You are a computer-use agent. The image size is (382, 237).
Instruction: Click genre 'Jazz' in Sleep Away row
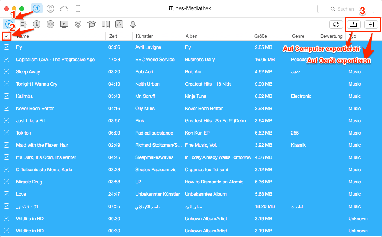tap(296, 72)
